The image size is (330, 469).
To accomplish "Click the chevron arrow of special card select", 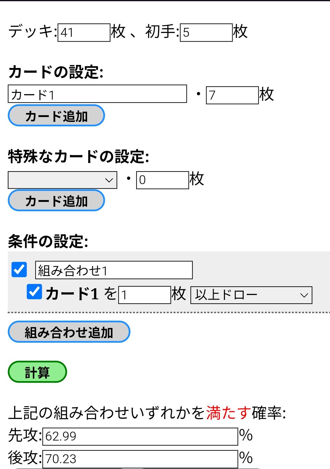I will [x=109, y=180].
